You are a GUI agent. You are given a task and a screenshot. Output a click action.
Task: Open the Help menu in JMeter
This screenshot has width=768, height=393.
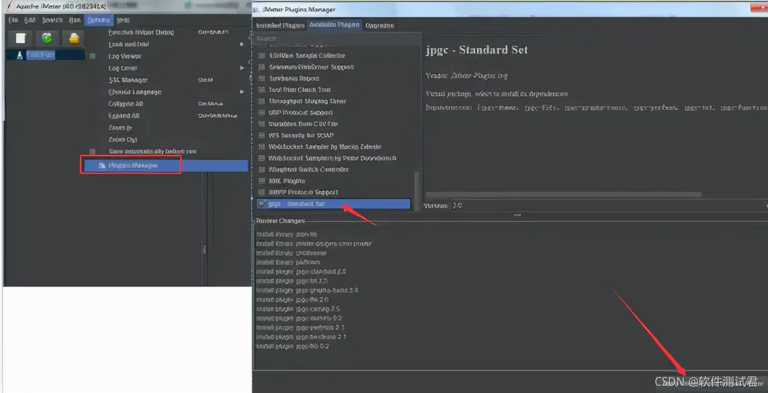click(x=123, y=20)
